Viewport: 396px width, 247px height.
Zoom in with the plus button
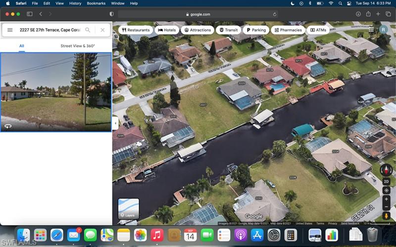pos(386,199)
